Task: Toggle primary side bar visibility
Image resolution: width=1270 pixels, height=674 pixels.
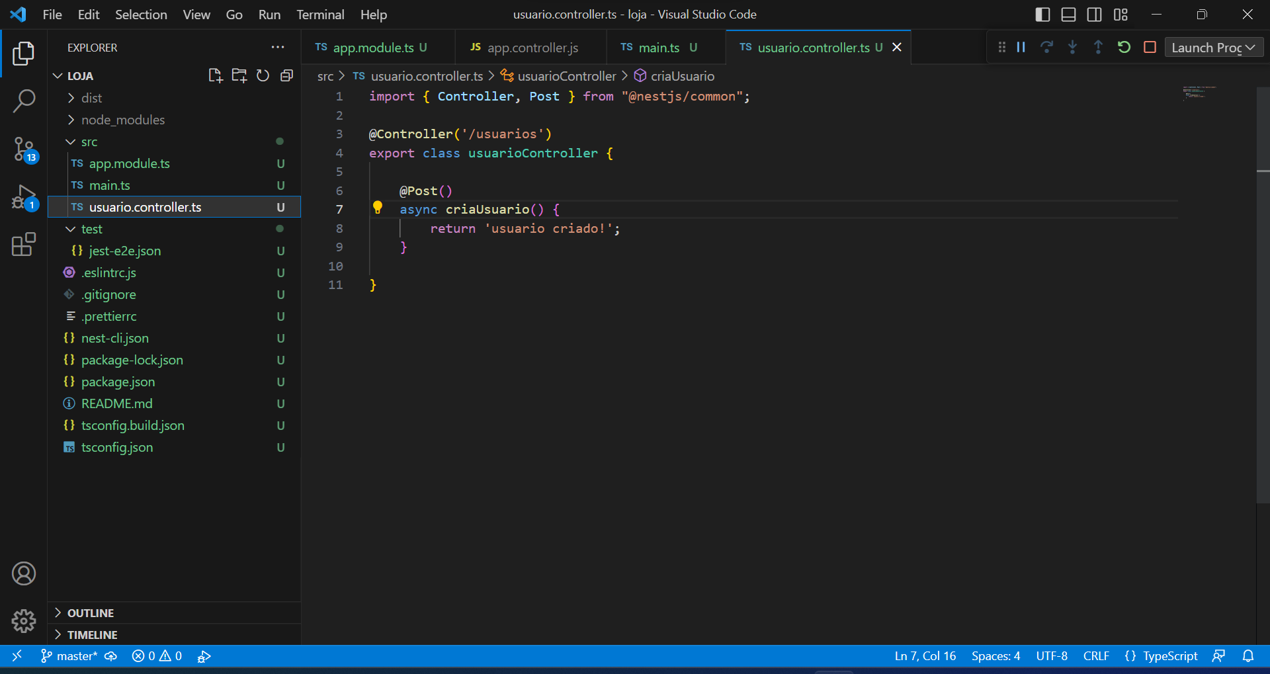Action: 1042,15
